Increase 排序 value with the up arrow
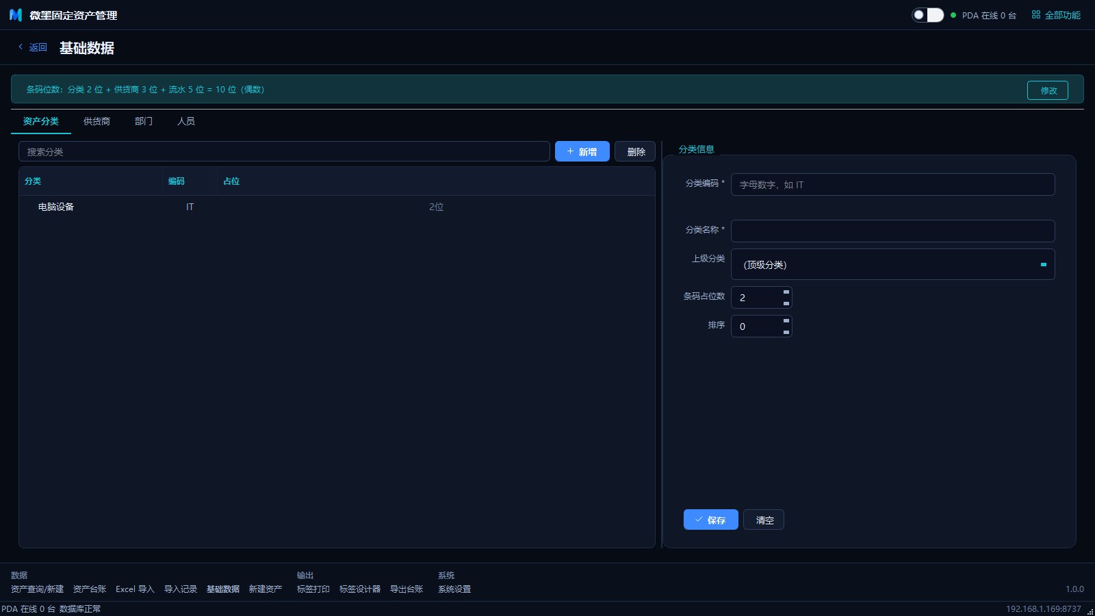Viewport: 1095px width, 616px height. click(786, 321)
